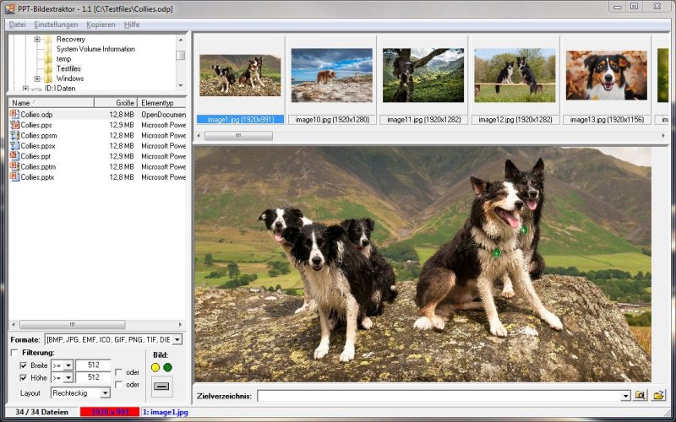Select the Collies.ppt file icon
This screenshot has width=676, height=422.
[14, 156]
